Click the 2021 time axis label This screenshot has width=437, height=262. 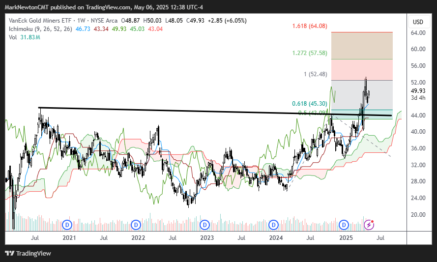69,238
